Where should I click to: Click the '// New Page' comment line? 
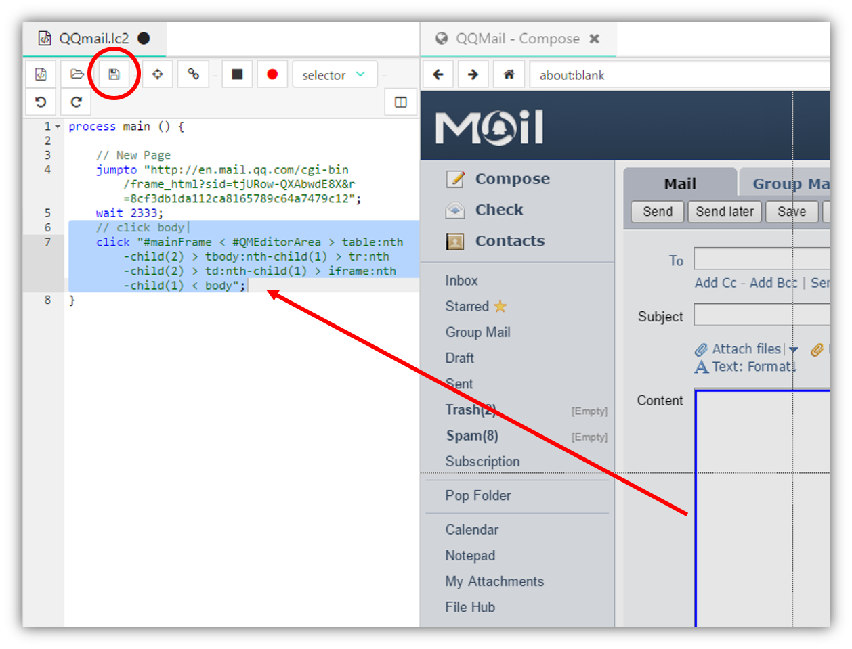click(x=133, y=155)
